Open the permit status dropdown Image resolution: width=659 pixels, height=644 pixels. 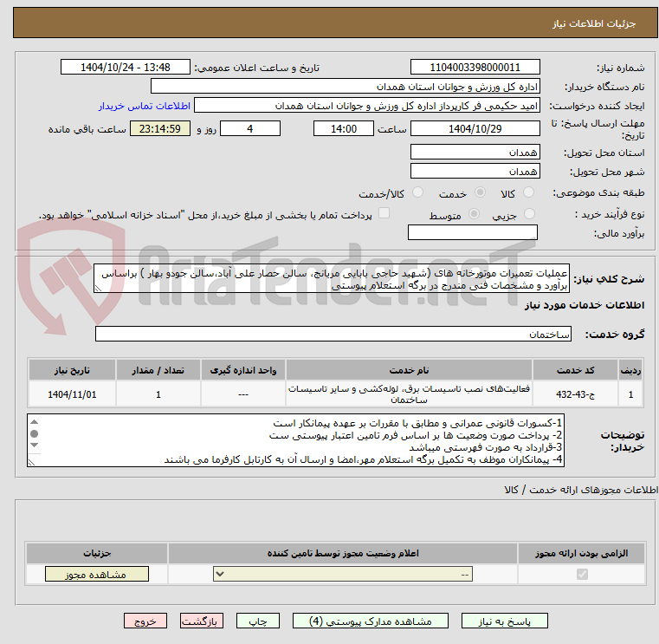pos(343,574)
